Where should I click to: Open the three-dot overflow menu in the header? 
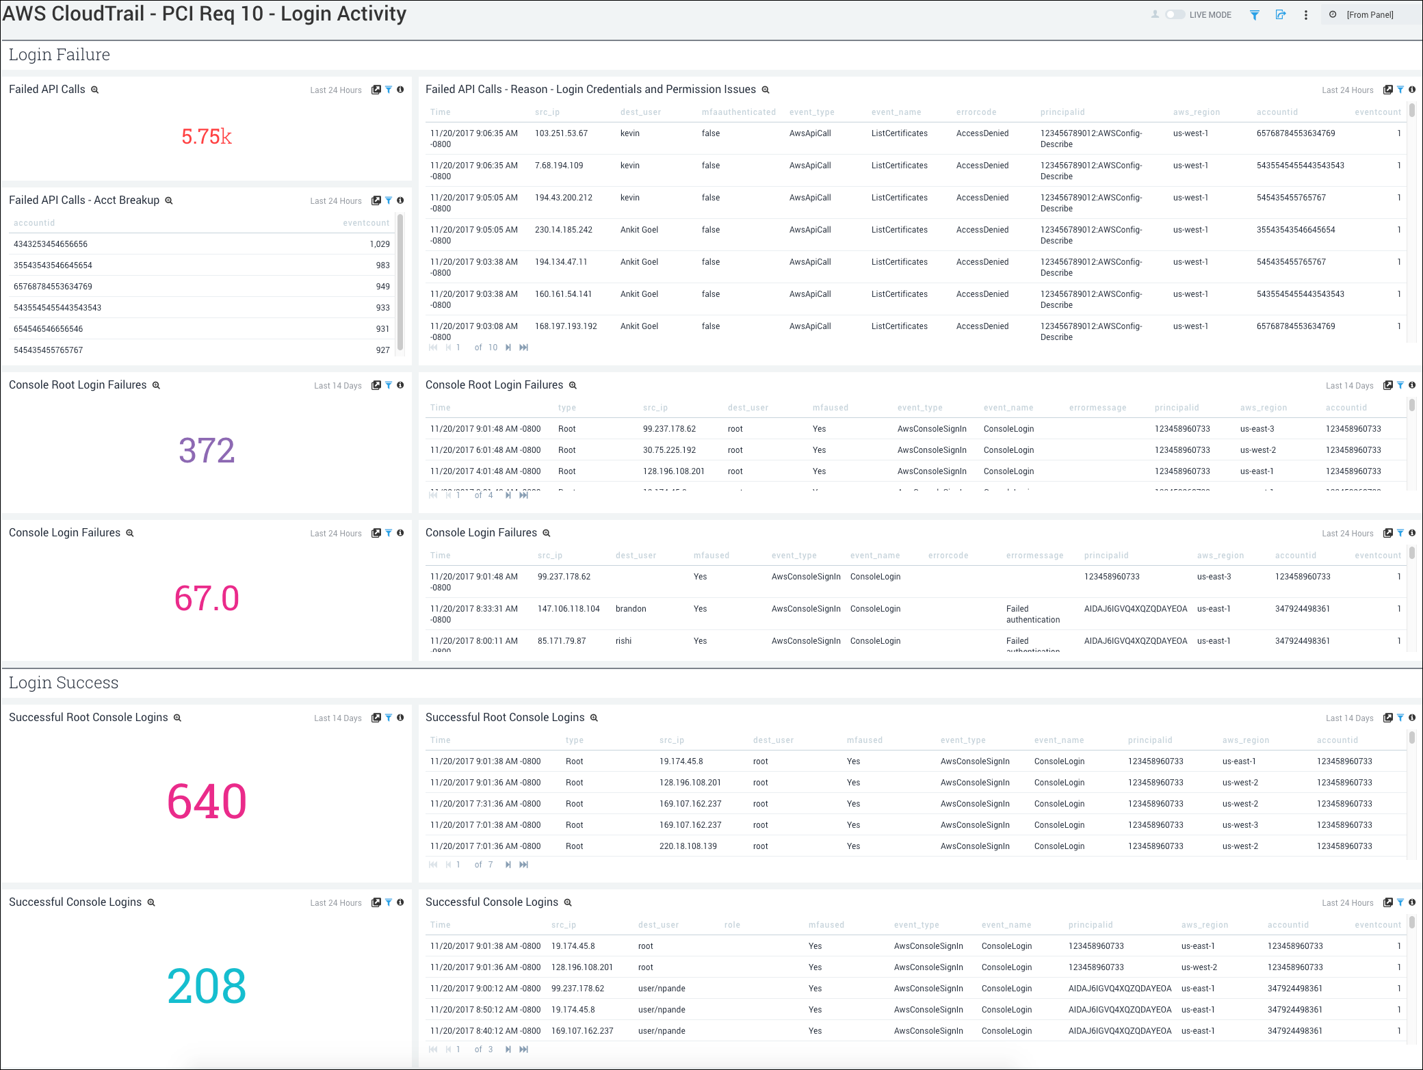click(x=1306, y=14)
